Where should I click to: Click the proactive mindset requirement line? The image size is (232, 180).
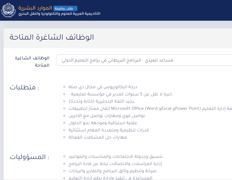tap(103, 123)
